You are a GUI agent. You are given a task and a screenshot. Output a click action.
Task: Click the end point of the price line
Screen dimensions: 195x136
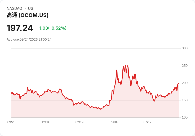pos(179,84)
